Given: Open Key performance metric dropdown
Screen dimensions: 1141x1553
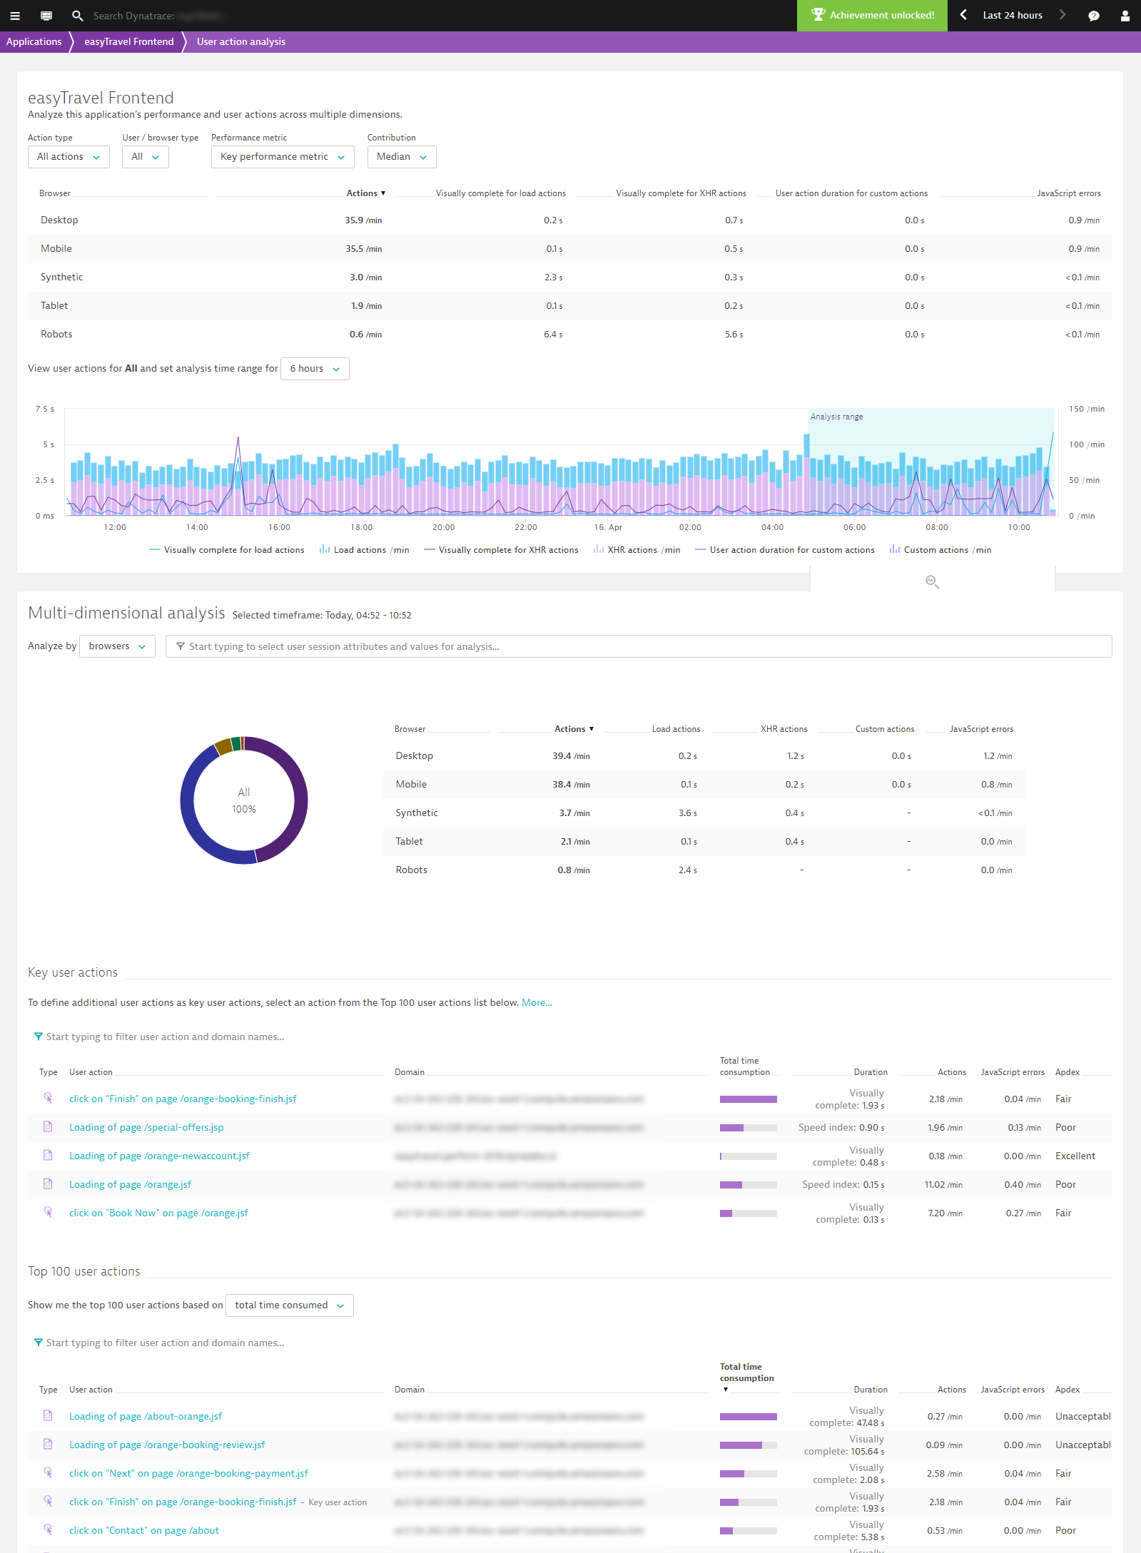Looking at the screenshot, I should tap(283, 157).
